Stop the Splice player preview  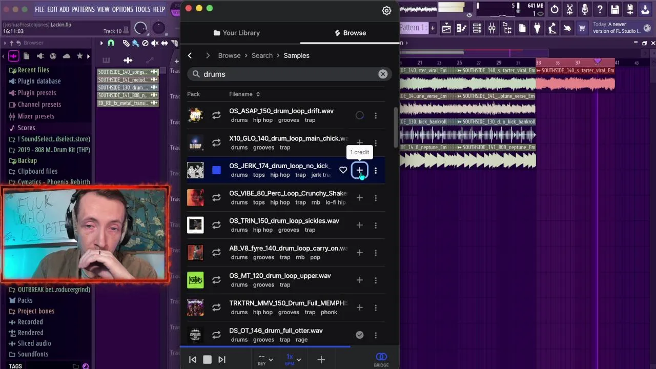click(207, 360)
